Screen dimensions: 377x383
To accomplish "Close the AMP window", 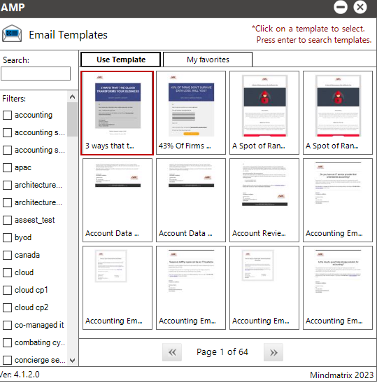I will coord(360,7).
